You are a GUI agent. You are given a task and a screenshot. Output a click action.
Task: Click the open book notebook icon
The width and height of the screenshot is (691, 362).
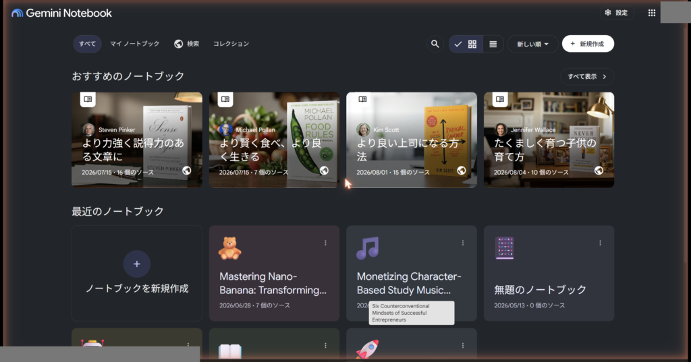click(x=230, y=351)
